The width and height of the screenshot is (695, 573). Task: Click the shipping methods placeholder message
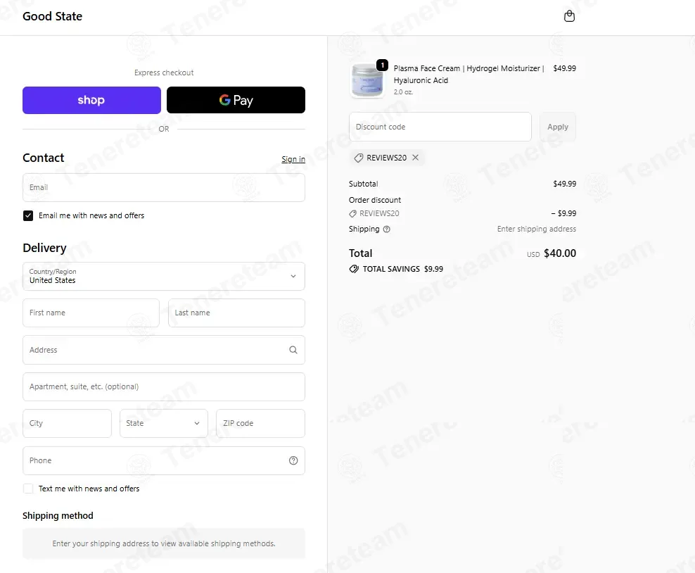[x=164, y=543]
